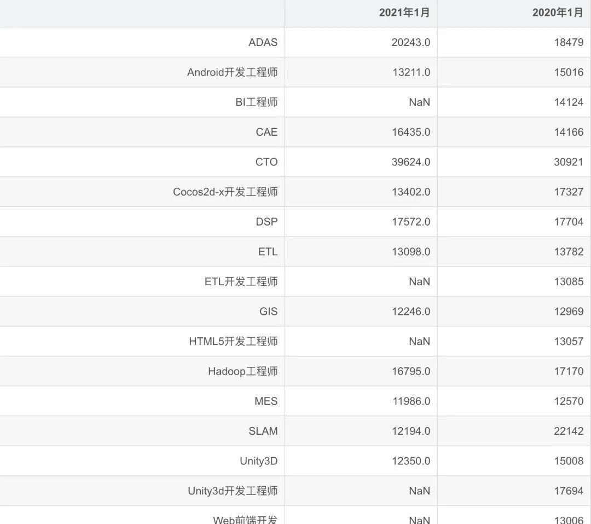Click the SLAM row label
The height and width of the screenshot is (524, 591).
[263, 431]
